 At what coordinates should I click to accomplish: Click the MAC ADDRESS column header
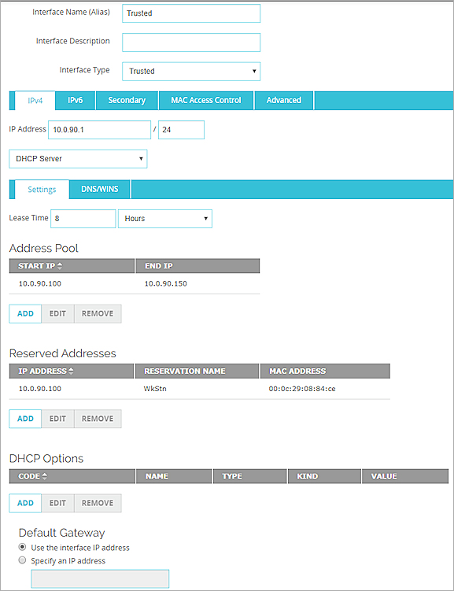[x=325, y=371]
